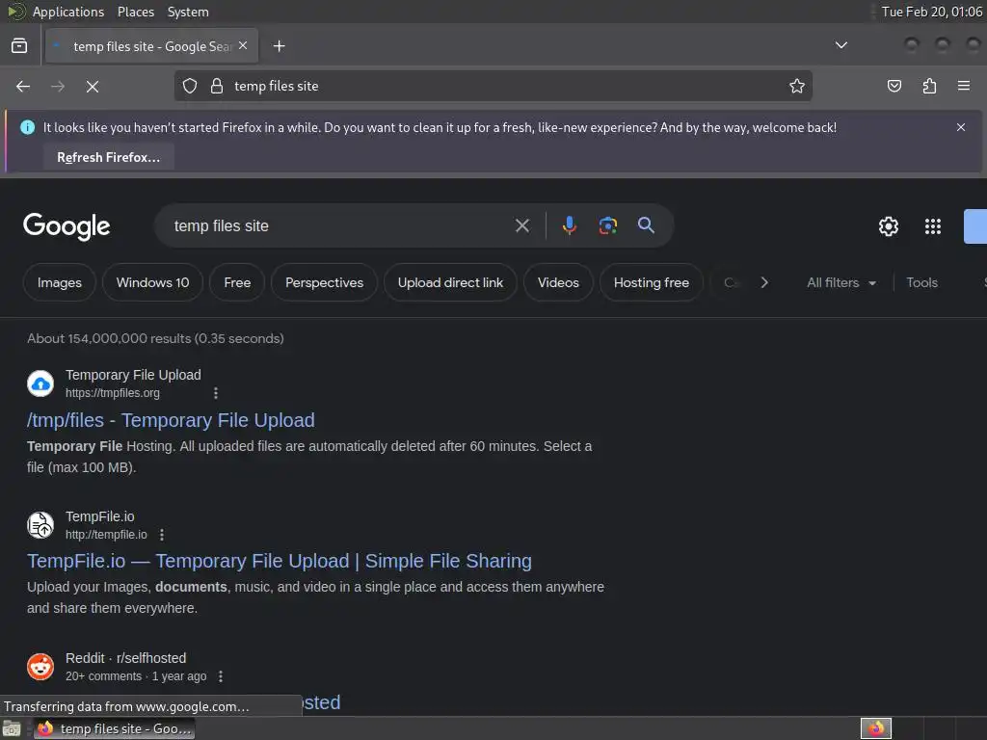Click the http://tempfile.io URL text

[106, 535]
